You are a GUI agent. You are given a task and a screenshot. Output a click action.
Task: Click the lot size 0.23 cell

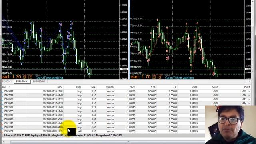tap(94, 108)
